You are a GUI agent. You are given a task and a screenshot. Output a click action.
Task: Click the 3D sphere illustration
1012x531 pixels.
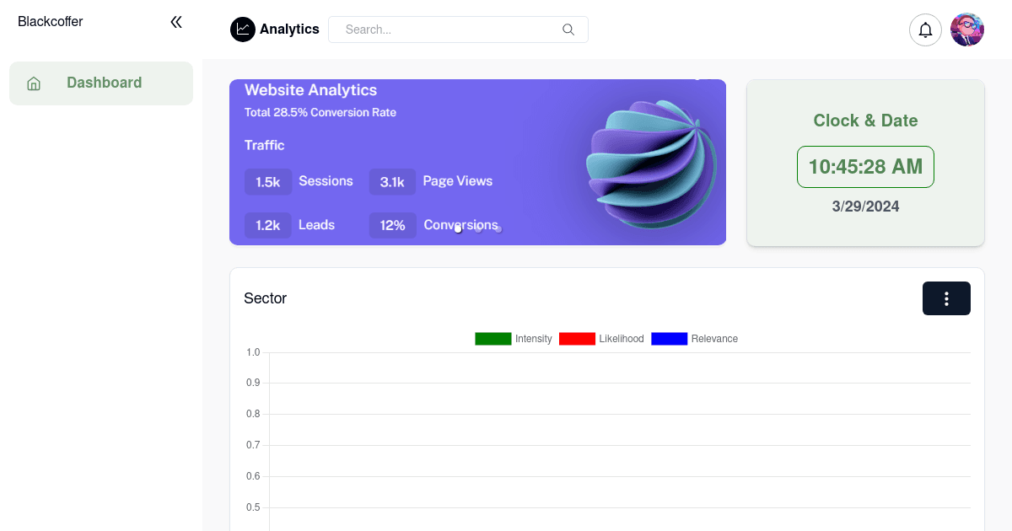651,164
